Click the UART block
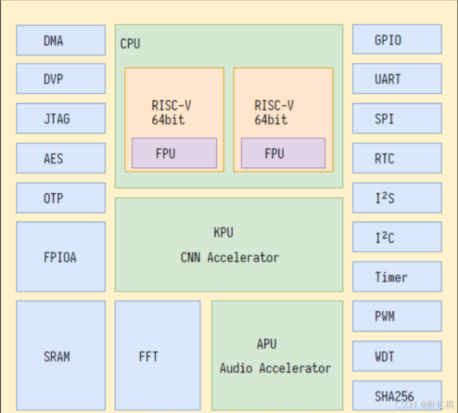458x413 pixels. pyautogui.click(x=397, y=78)
